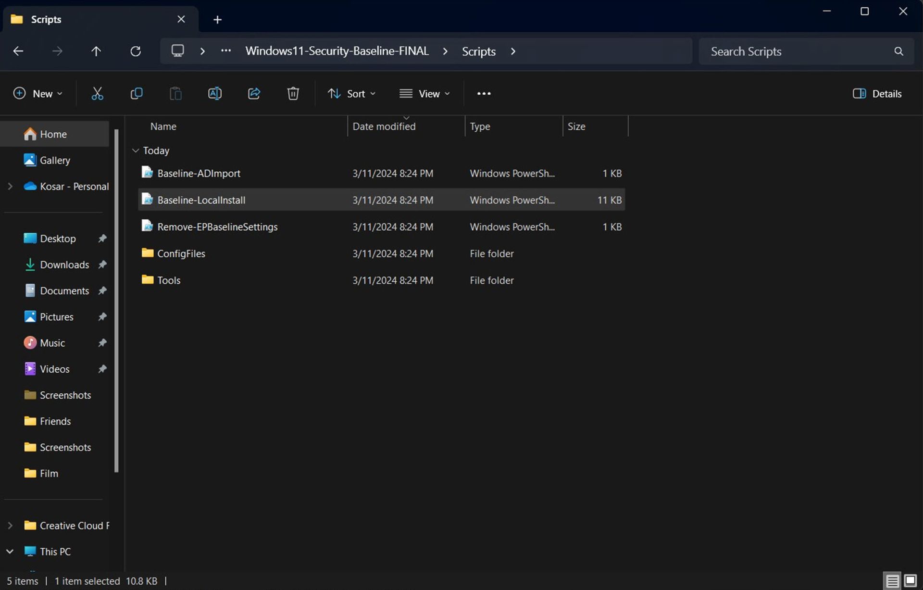Open the View dropdown options
This screenshot has height=590, width=923.
423,93
